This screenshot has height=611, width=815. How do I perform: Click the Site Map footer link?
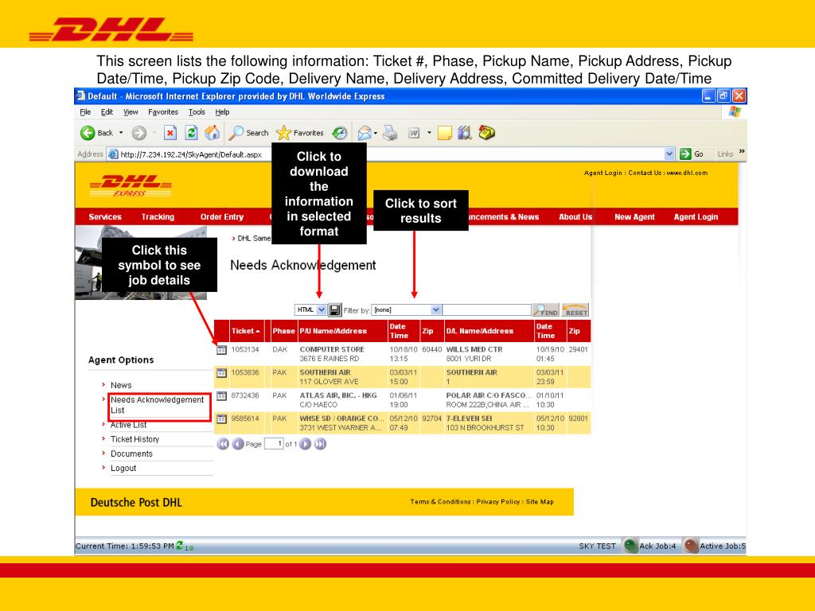540,502
